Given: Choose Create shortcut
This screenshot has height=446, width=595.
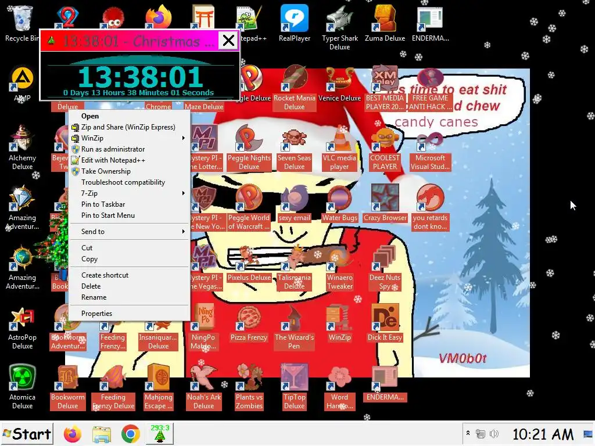Looking at the screenshot, I should [x=130, y=275].
